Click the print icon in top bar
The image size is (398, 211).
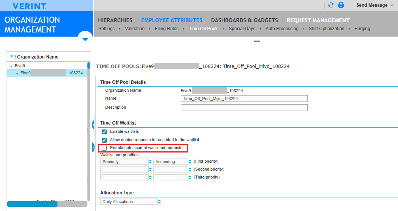click(341, 5)
